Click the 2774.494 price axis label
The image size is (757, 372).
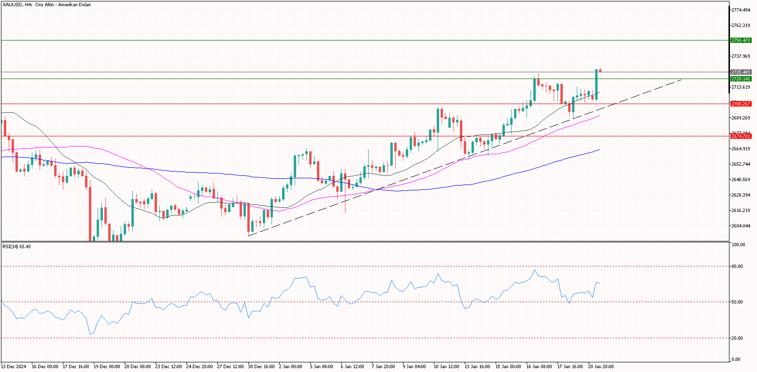(741, 10)
